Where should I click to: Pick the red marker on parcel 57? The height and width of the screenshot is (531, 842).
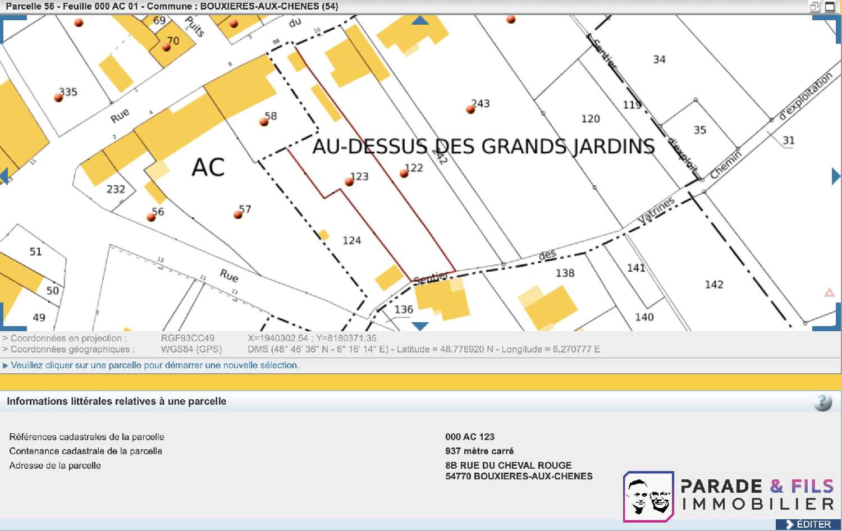tap(238, 214)
